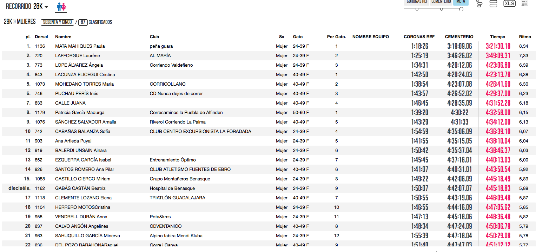Open the gender filter male/female icon
The image size is (536, 252).
61,7
